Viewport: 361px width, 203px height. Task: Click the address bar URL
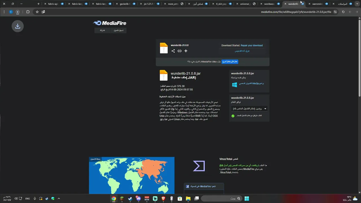(296, 12)
